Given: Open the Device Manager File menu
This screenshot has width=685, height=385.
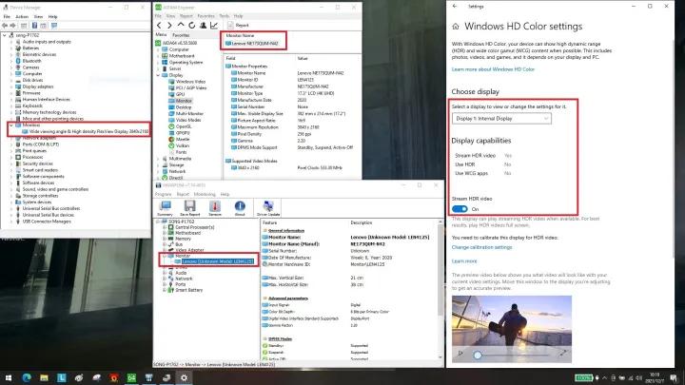Looking at the screenshot, I should tap(7, 16).
